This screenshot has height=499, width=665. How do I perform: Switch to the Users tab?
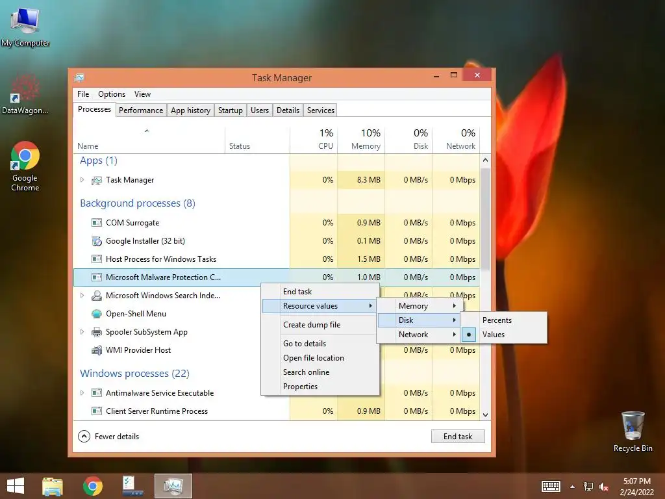point(260,110)
